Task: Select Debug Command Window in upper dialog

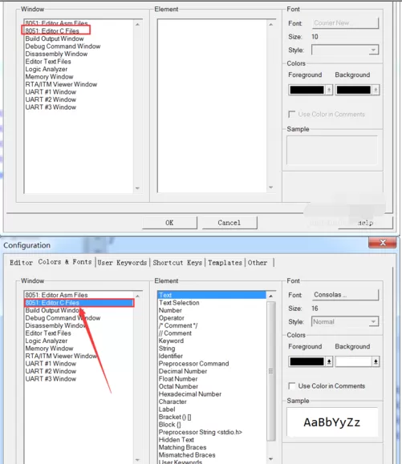Action: pyautogui.click(x=63, y=46)
